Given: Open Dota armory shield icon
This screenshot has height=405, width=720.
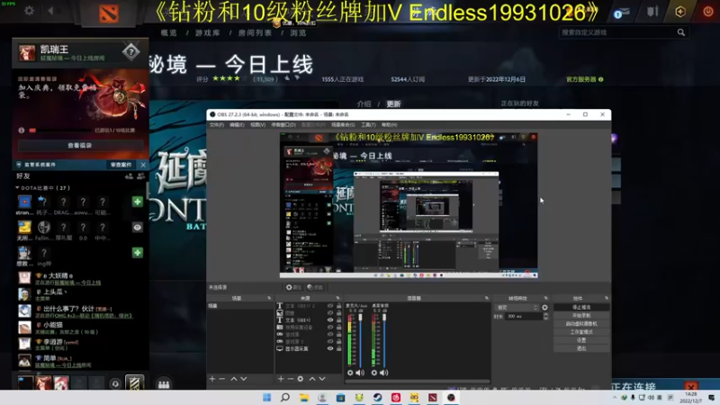Looking at the screenshot, I should click(652, 11).
